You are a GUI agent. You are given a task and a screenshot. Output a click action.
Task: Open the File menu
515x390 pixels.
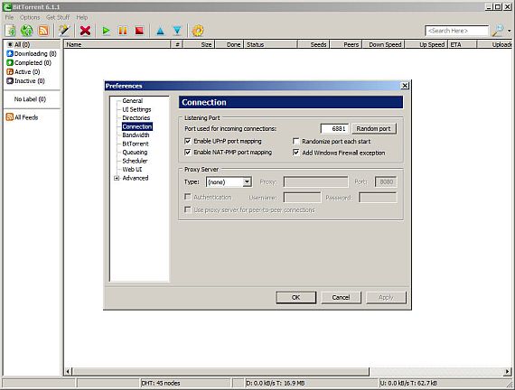pyautogui.click(x=9, y=17)
